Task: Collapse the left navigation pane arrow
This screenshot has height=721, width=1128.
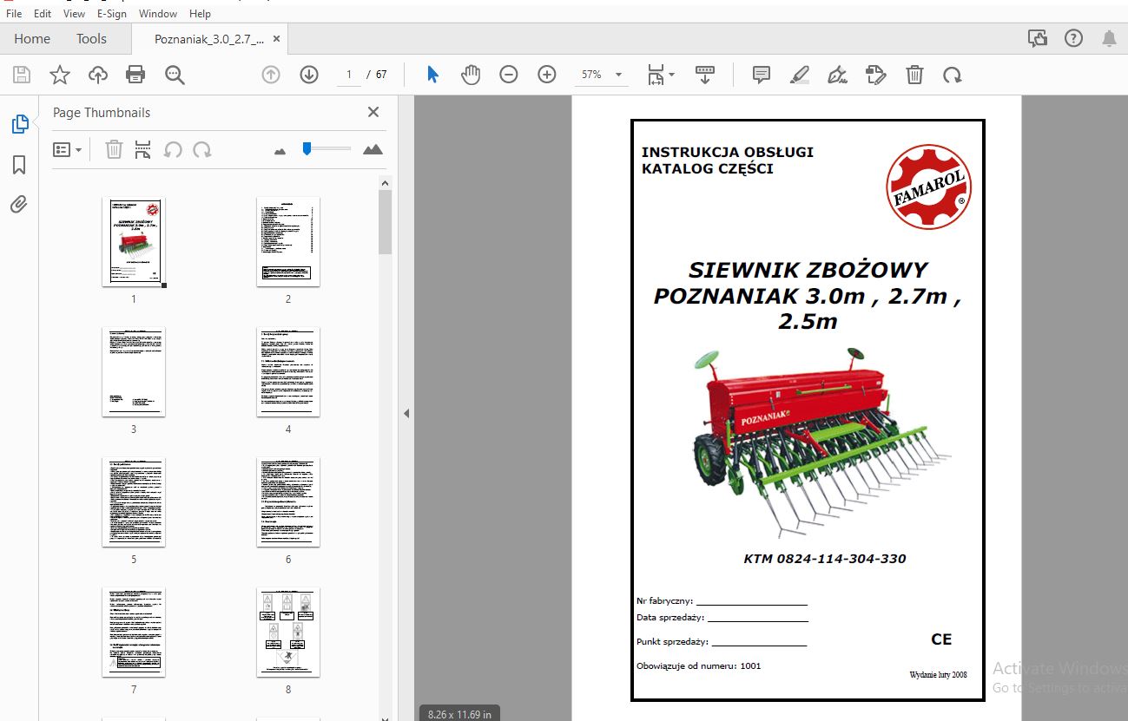Action: (406, 414)
